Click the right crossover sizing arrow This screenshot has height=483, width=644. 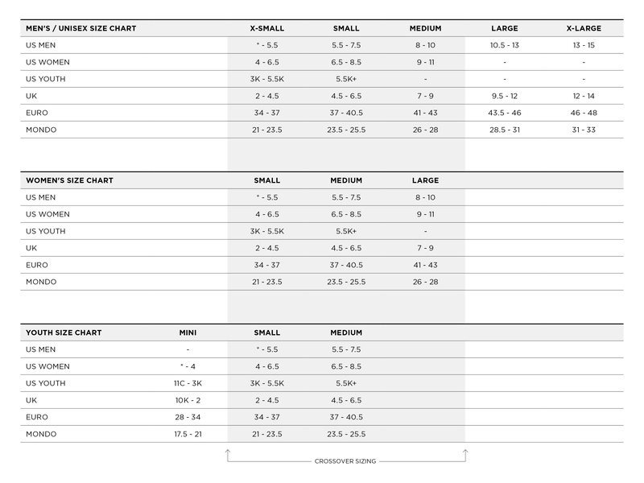point(465,453)
